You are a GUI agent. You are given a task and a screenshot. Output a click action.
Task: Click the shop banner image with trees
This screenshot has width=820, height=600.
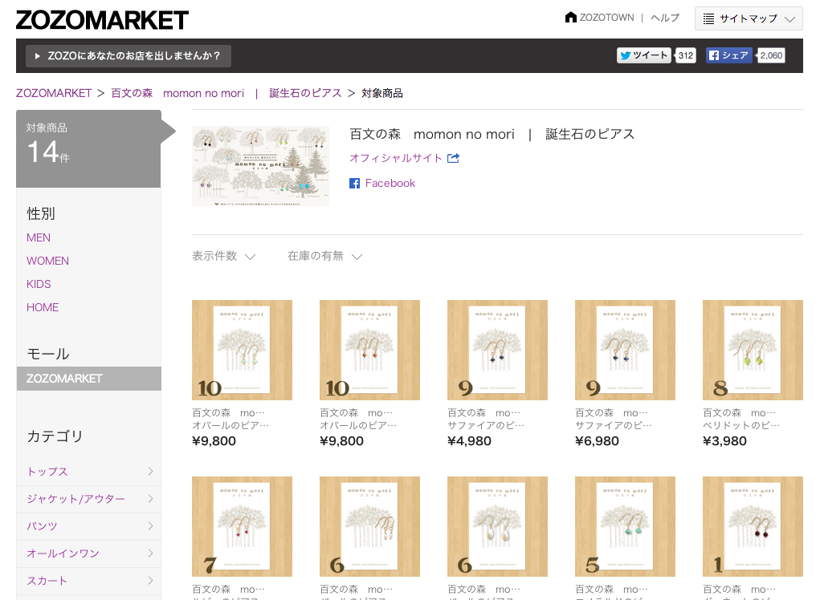click(260, 165)
